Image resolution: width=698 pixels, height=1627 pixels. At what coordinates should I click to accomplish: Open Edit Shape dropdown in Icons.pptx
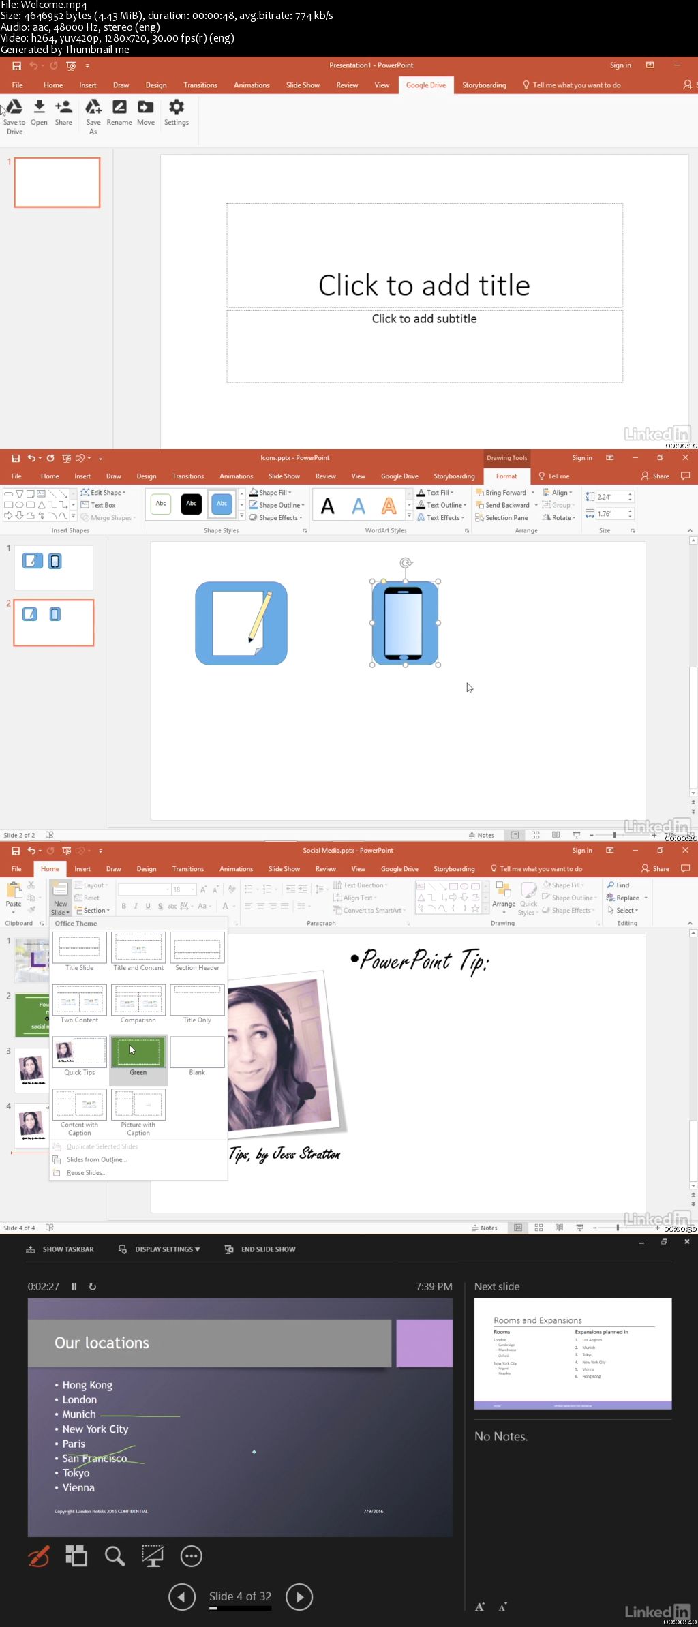103,493
